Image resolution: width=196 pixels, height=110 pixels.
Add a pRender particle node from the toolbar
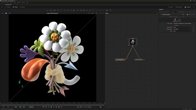[x=110, y=10]
